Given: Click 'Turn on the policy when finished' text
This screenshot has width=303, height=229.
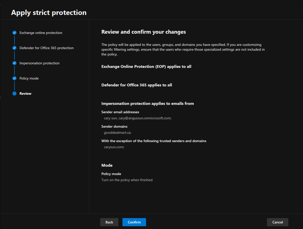Looking at the screenshot, I should (x=127, y=180).
